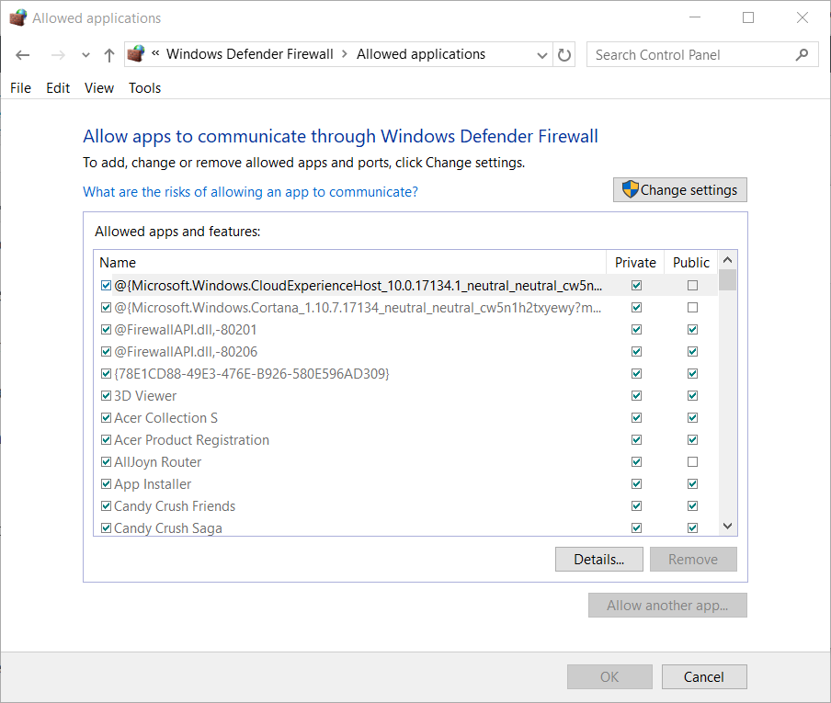The image size is (831, 703).
Task: Open the risks of allowing an app link
Action: (x=250, y=192)
